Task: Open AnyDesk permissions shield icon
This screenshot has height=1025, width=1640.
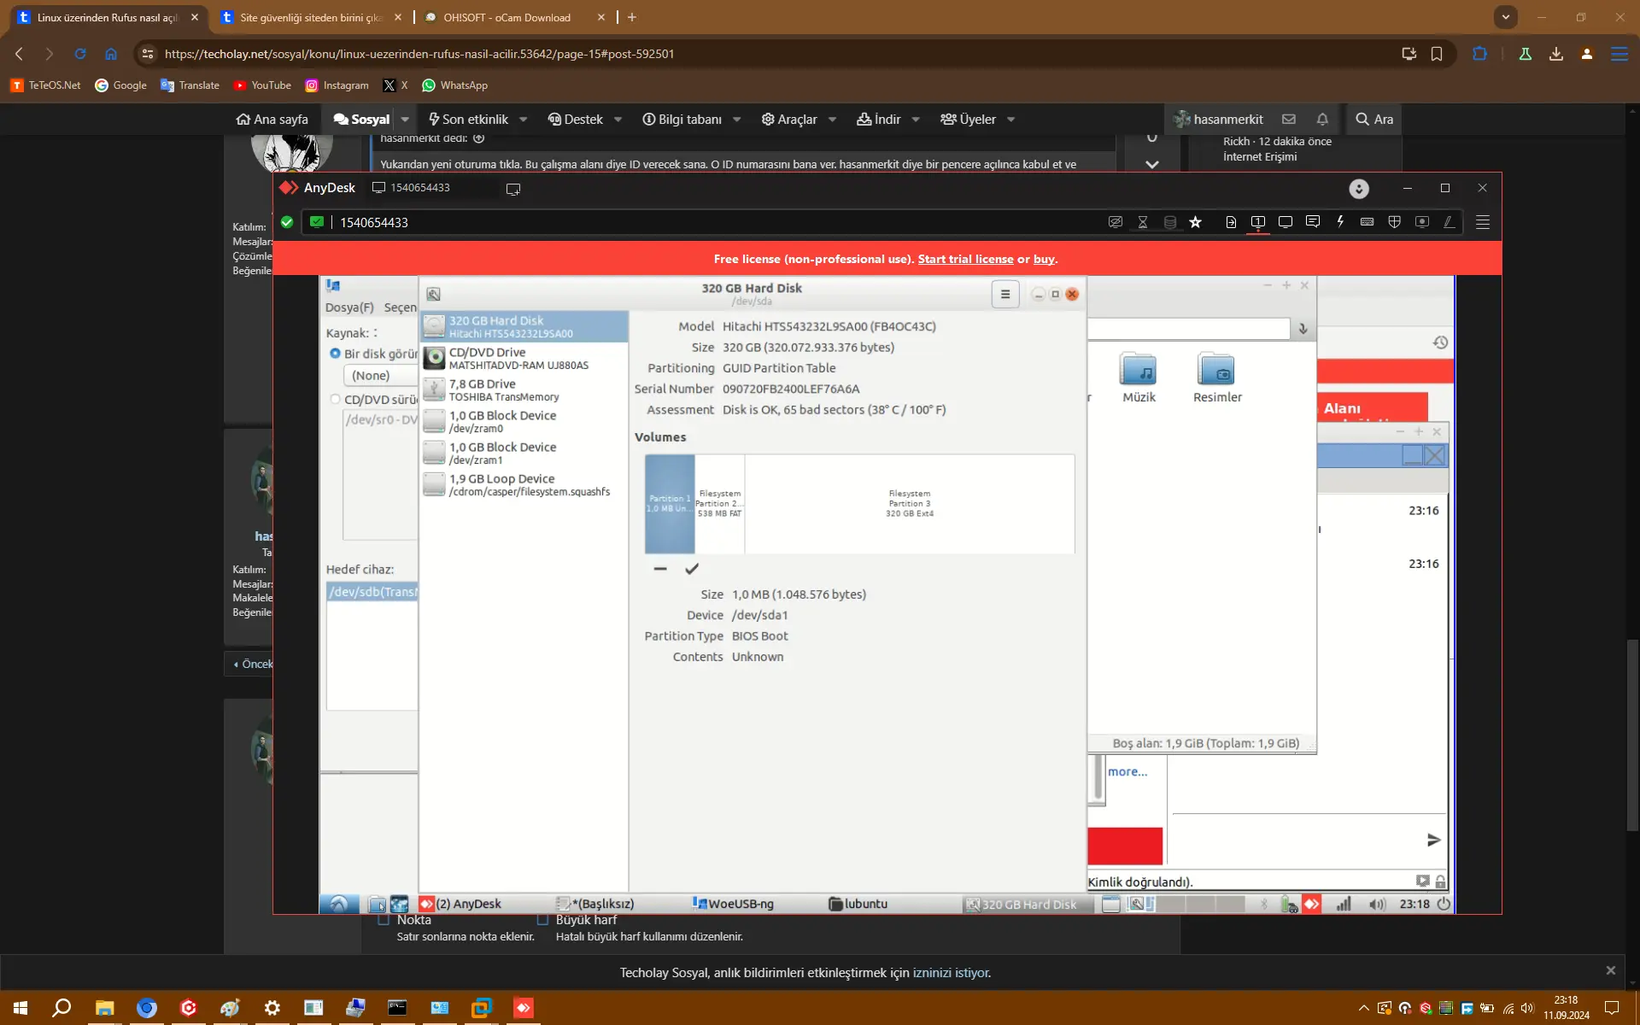Action: point(1395,222)
